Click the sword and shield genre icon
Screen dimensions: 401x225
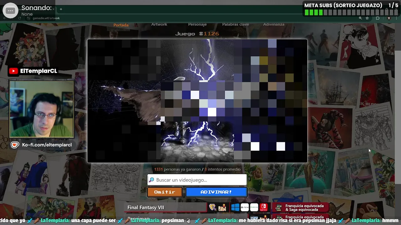213,207
